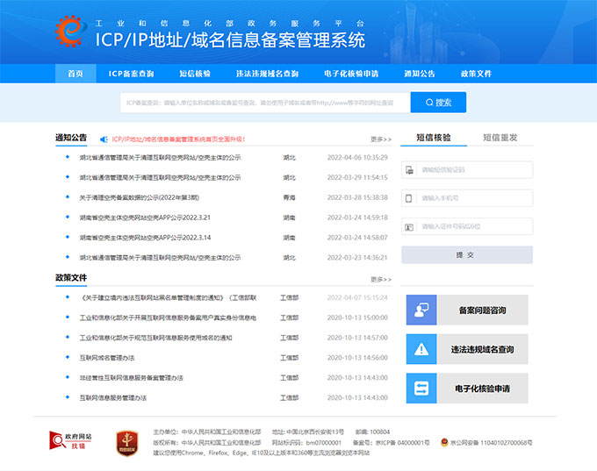Click the 电子化核验申请 side button label
The height and width of the screenshot is (471, 597).
[482, 389]
